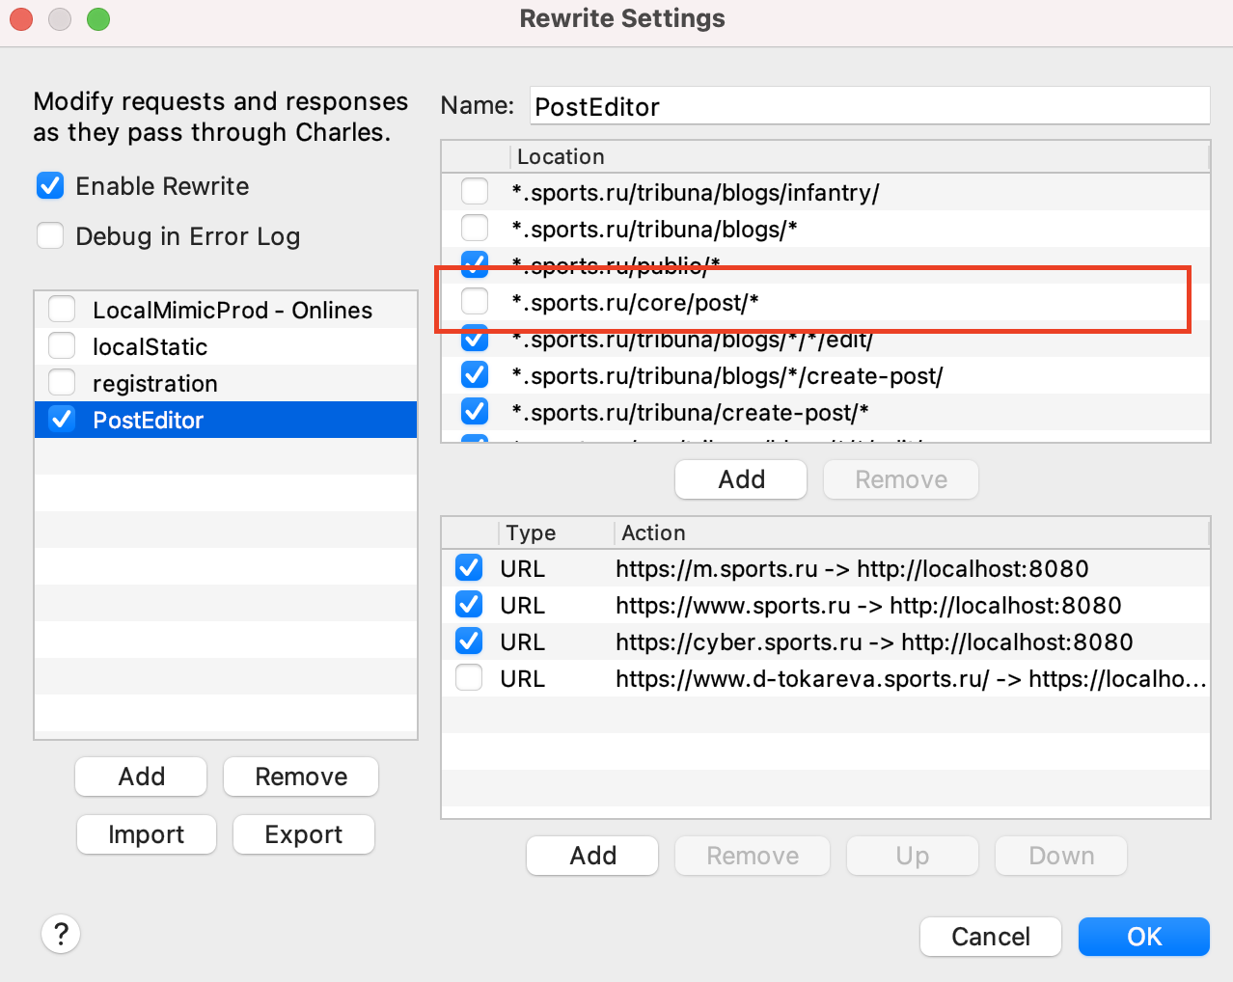The height and width of the screenshot is (982, 1233).
Task: Enable the d-tokareva.sports.ru URL rule
Action: (469, 678)
